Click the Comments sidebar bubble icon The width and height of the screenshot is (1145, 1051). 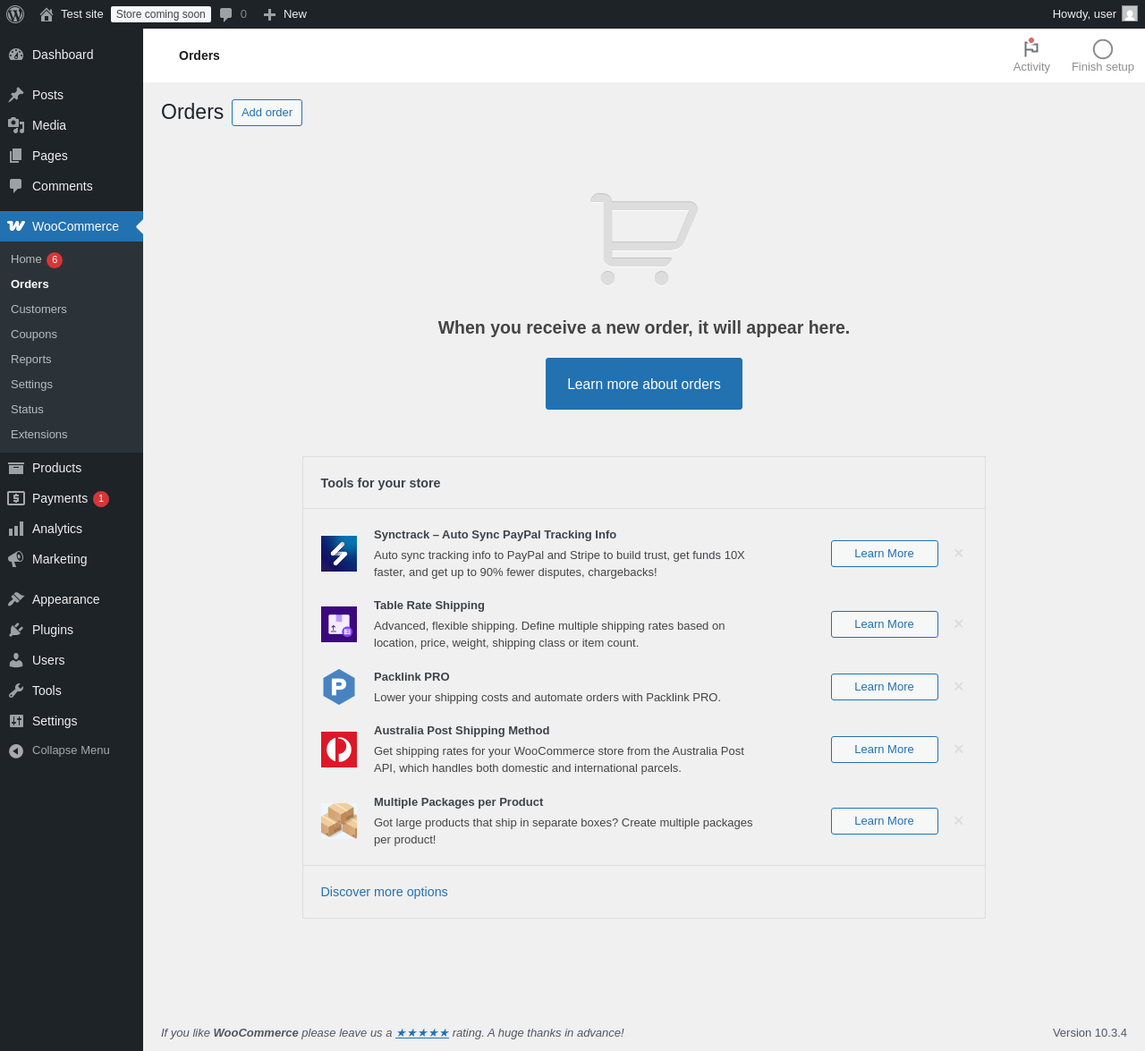[16, 186]
